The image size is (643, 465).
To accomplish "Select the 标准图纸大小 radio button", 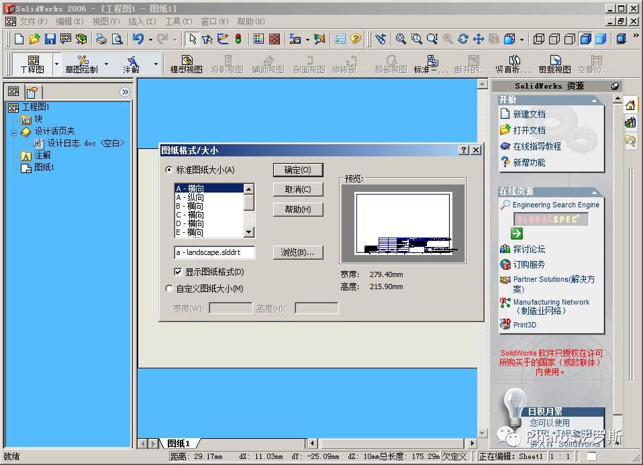I will click(169, 170).
